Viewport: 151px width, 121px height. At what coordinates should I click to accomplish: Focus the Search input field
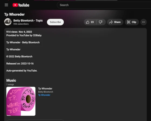pyautogui.click(x=104, y=5)
